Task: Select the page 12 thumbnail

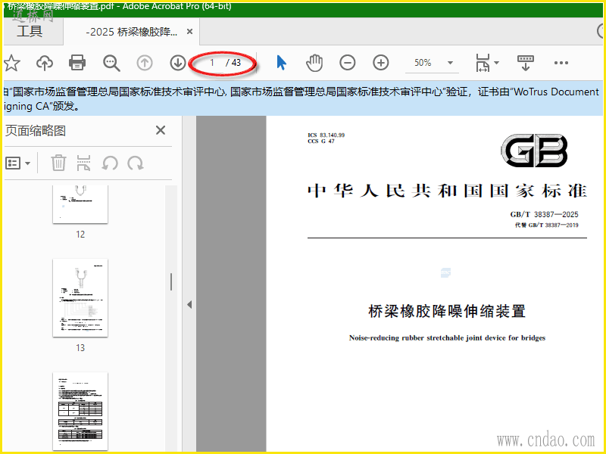Action: tap(80, 204)
